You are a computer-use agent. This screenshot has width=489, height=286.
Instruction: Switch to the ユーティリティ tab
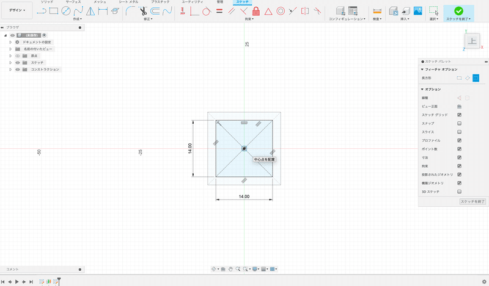coord(193,2)
